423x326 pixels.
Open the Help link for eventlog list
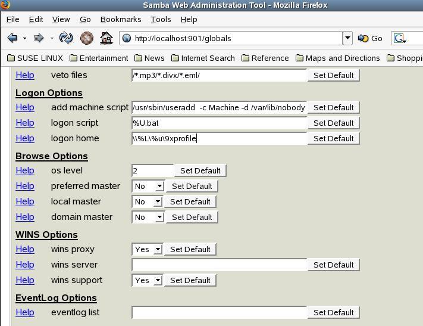point(25,312)
